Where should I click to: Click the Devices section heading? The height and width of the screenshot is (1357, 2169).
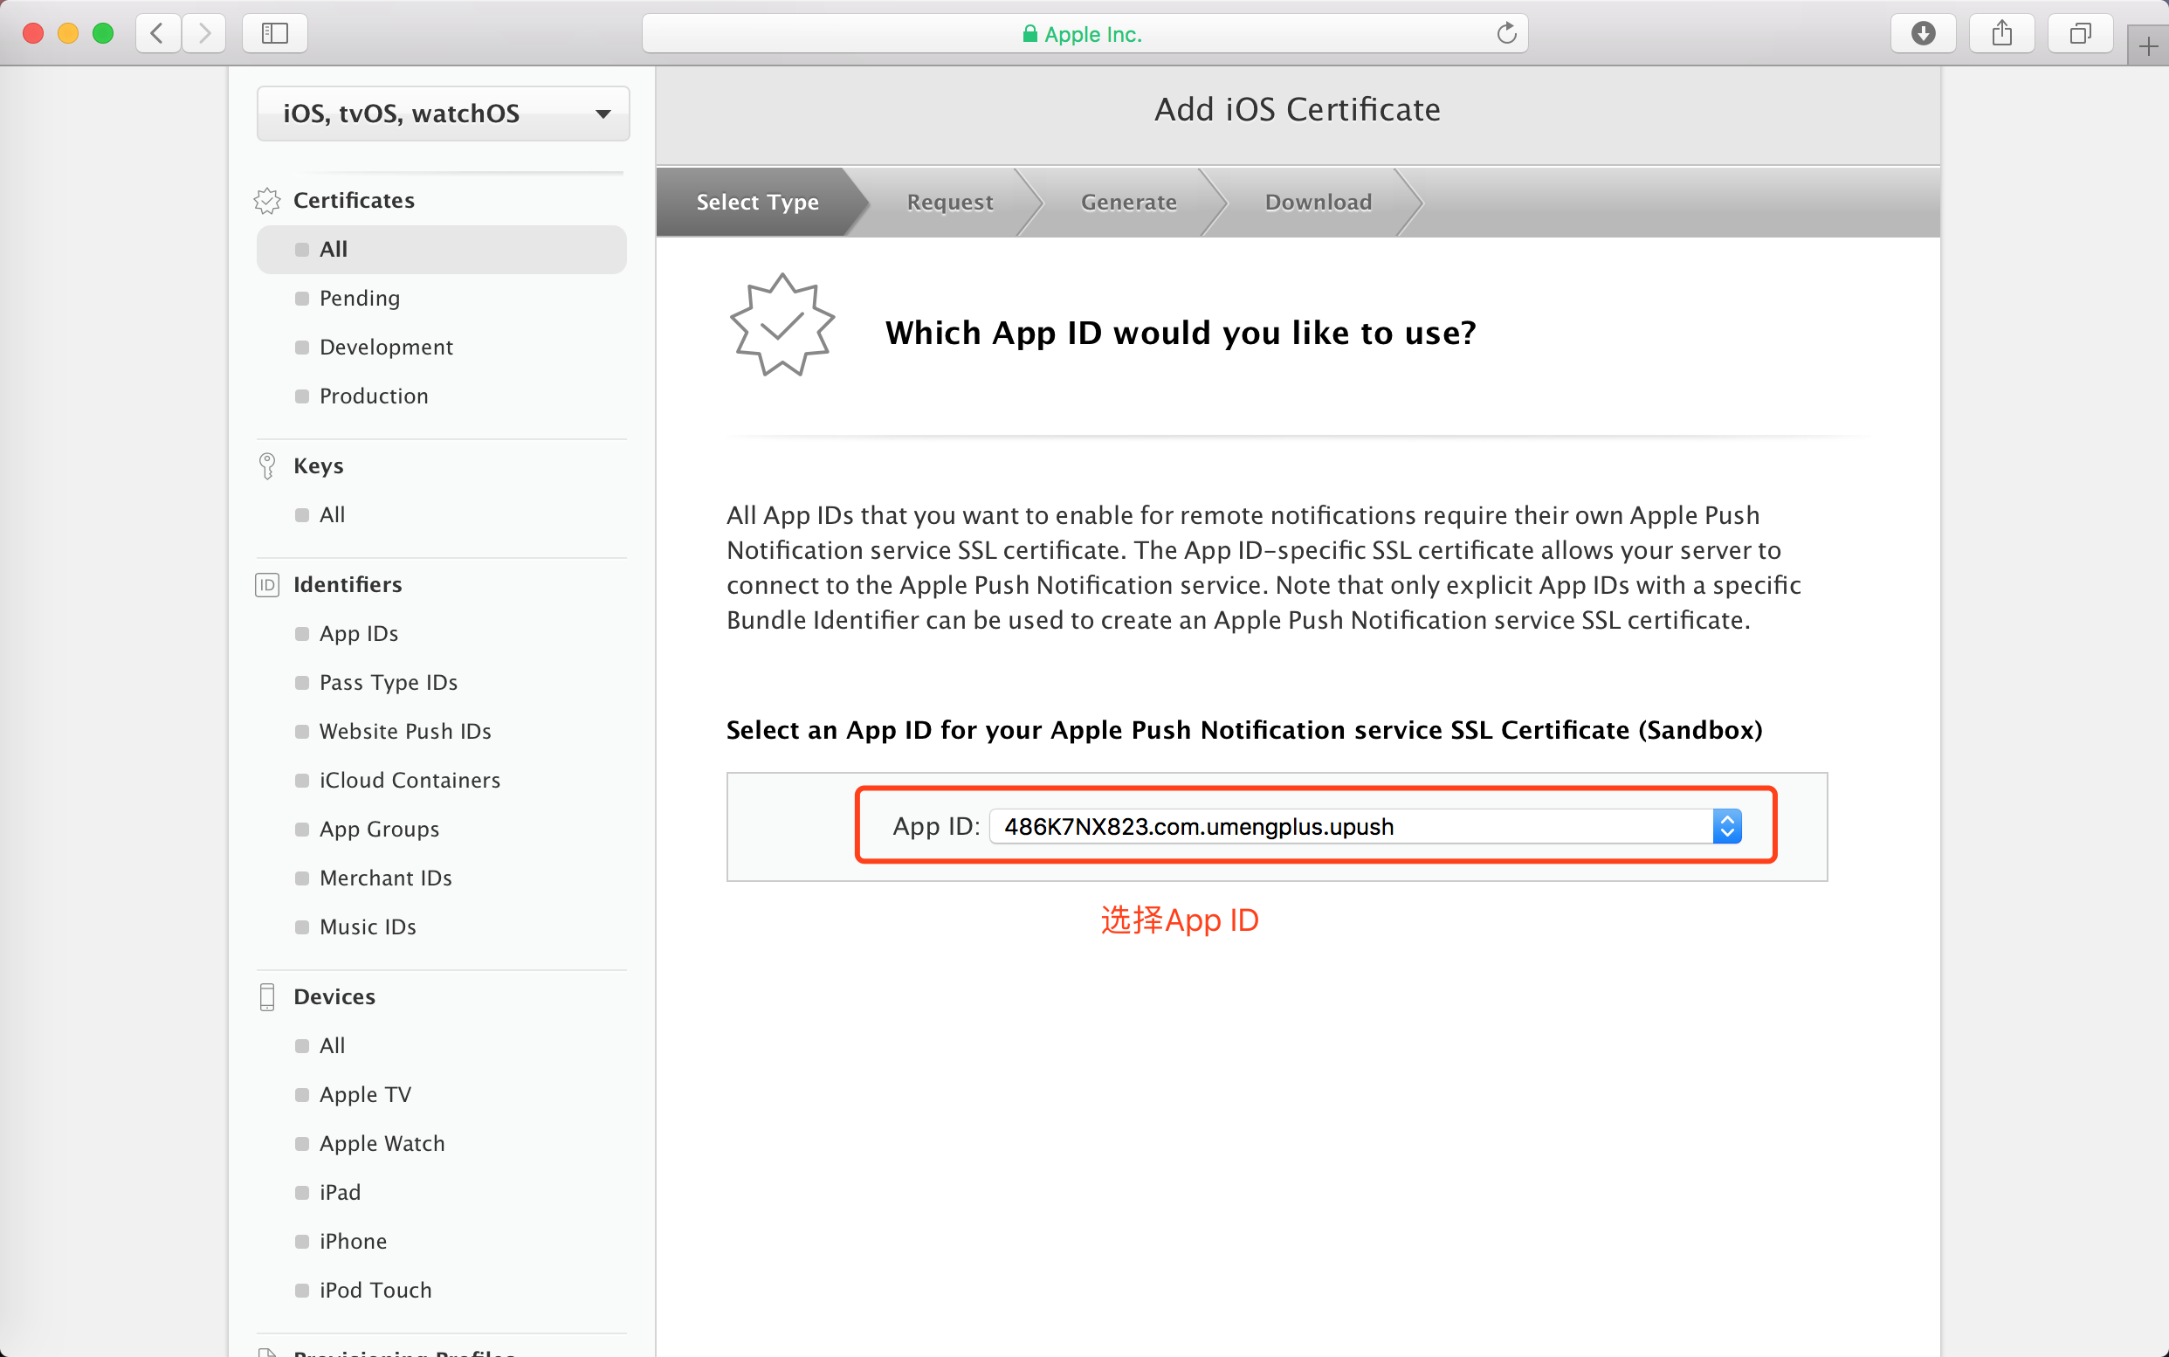pyautogui.click(x=334, y=997)
